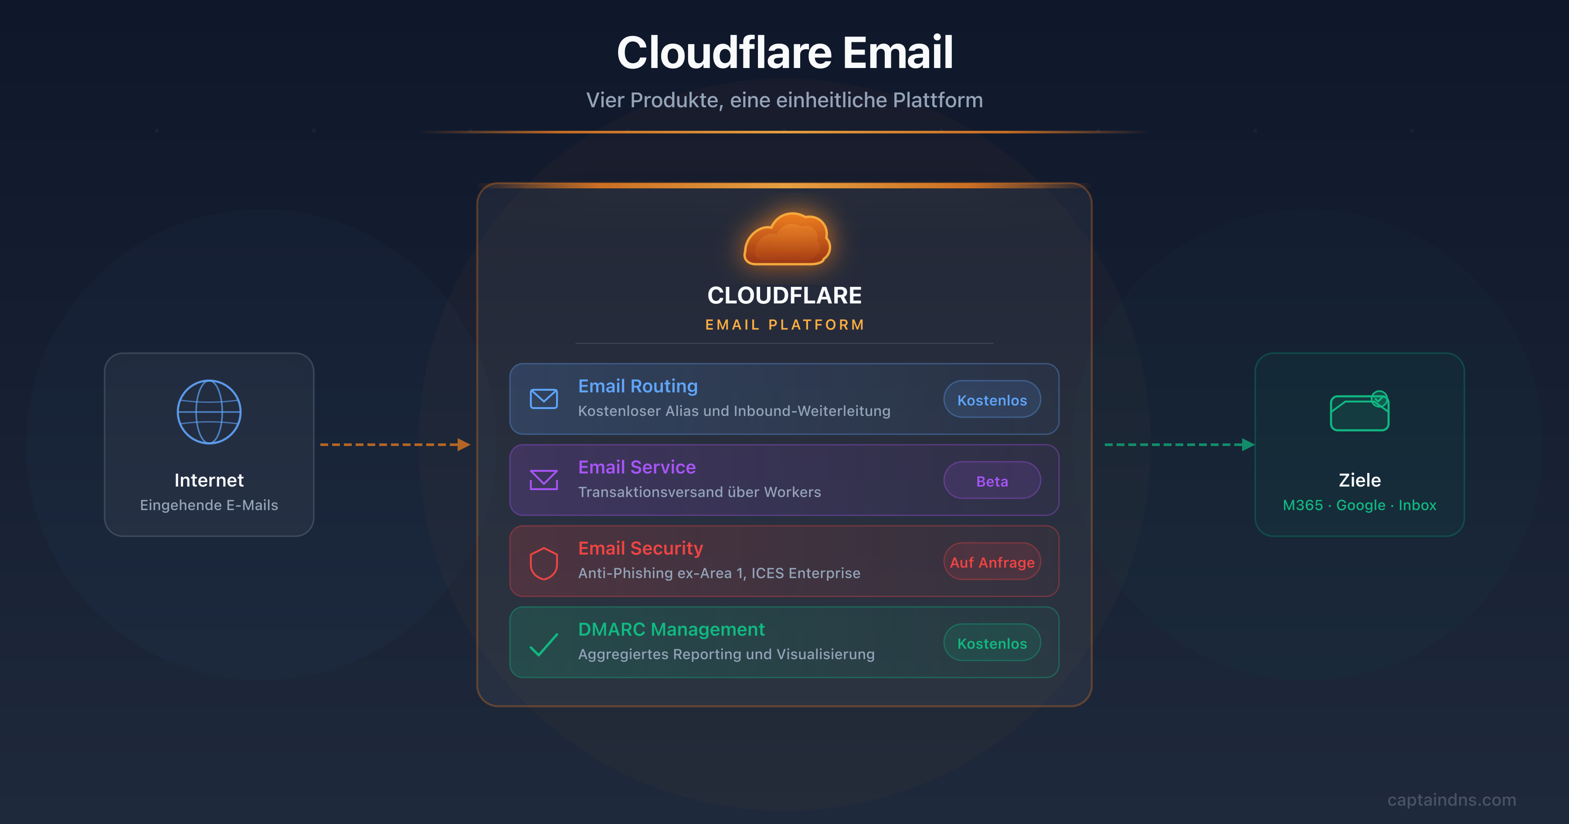Click the orange dashed arrow from Internet
The width and height of the screenshot is (1569, 824).
pos(395,445)
